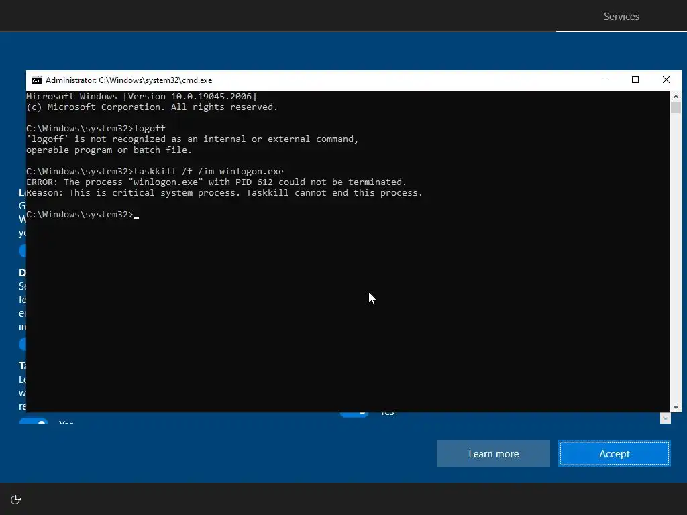The image size is (687, 515).
Task: Click the cmd window scrollbar up arrow
Action: click(676, 97)
